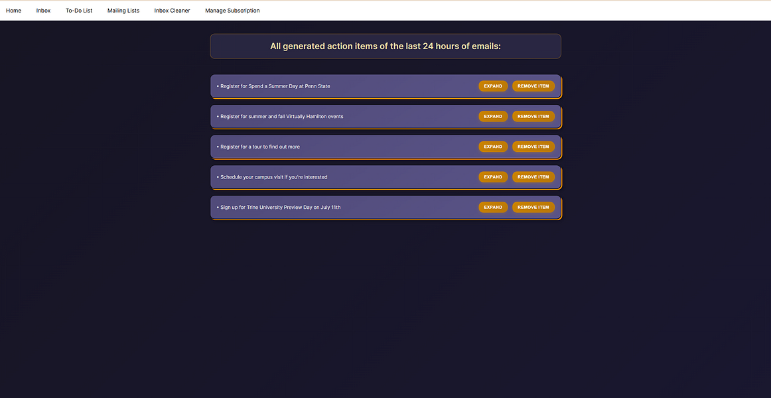771x398 pixels.
Task: Select the Penn State action item text
Action: (273, 86)
